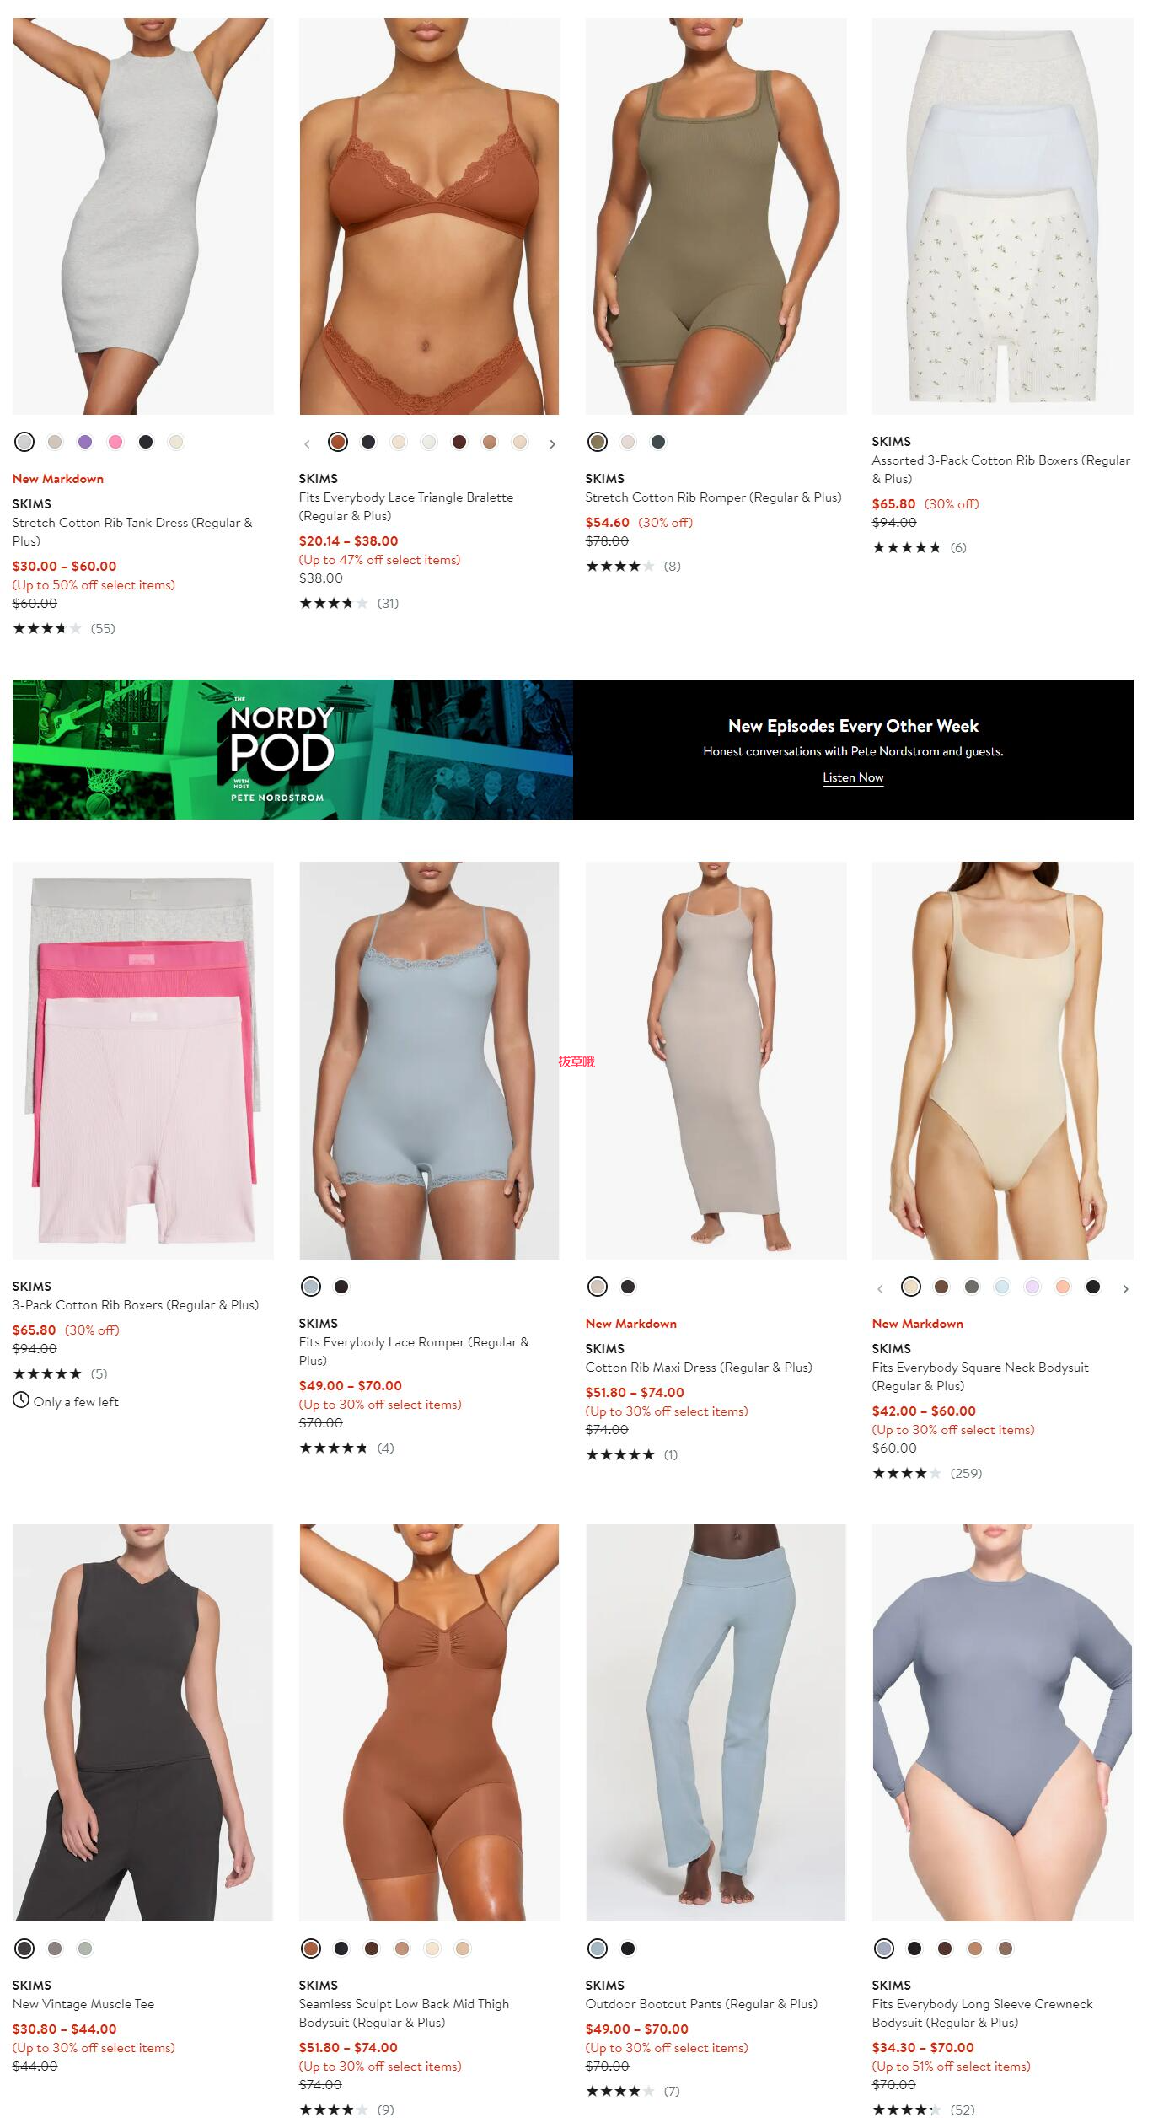
Task: Select black swatch for Outdoor Bootcut Pants
Action: pyautogui.click(x=628, y=1948)
